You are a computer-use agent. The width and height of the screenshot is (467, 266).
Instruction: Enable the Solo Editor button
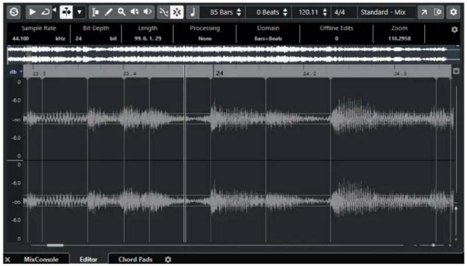tap(14, 12)
